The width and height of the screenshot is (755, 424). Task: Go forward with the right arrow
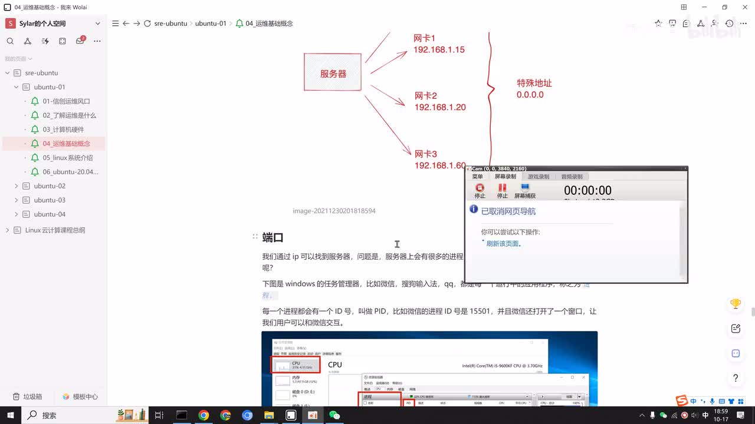point(136,24)
